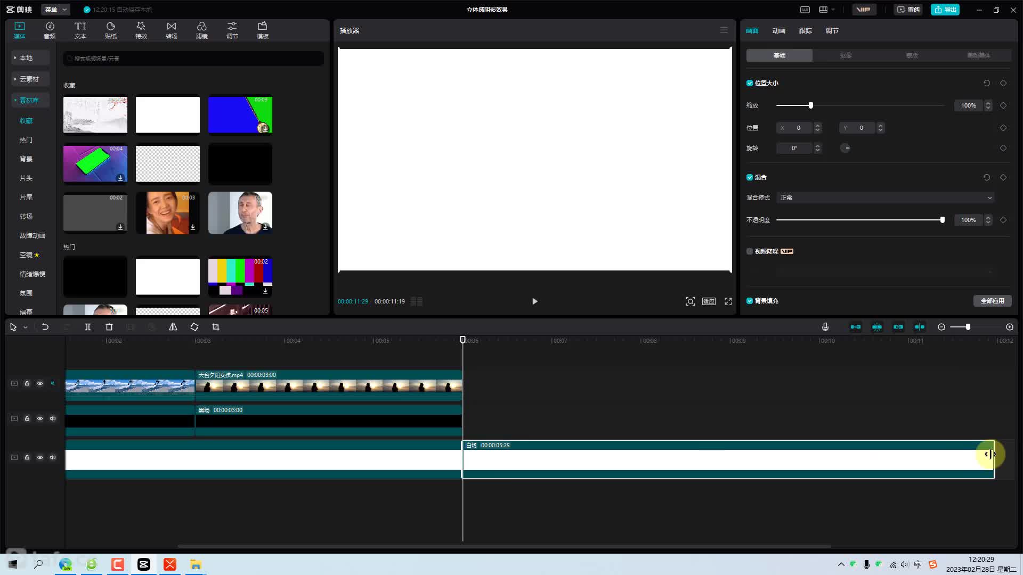Viewport: 1023px width, 575px height.
Task: Click the undo arrow in timeline toolbar
Action: click(45, 327)
